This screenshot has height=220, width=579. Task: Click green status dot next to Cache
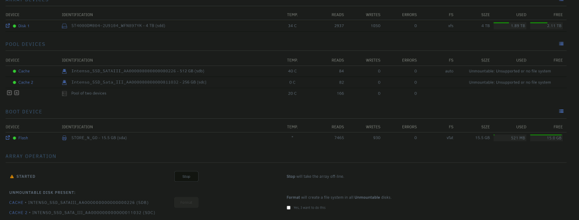click(14, 71)
